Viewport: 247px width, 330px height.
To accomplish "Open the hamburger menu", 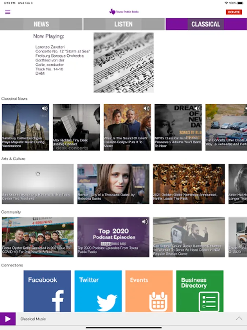I will coord(8,12).
